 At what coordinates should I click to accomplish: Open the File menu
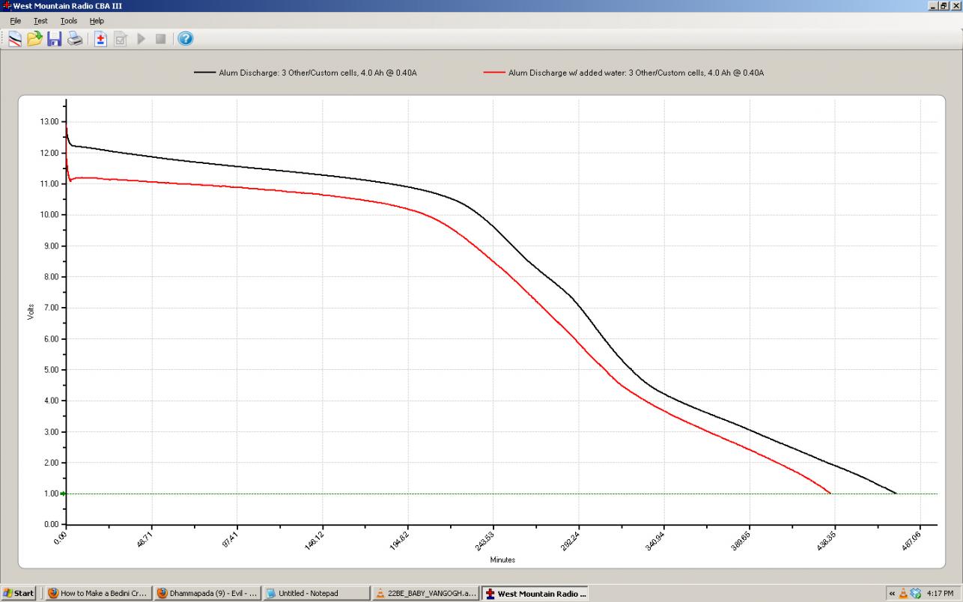click(16, 21)
